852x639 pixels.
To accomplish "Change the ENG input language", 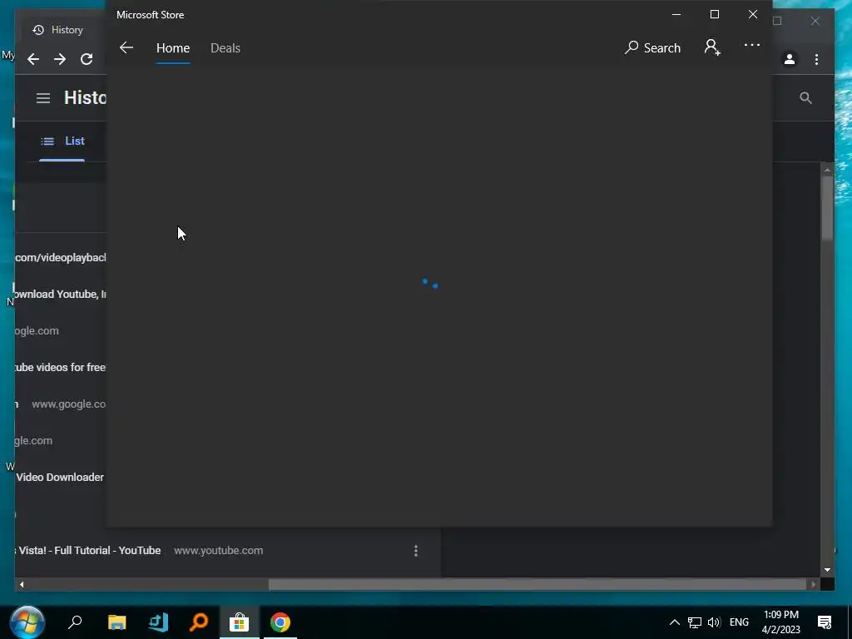I will point(739,622).
